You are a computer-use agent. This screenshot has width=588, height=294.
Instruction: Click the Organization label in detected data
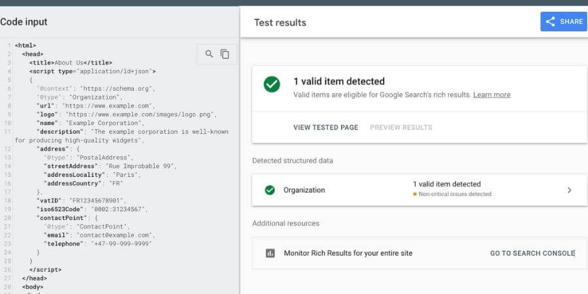coord(304,190)
